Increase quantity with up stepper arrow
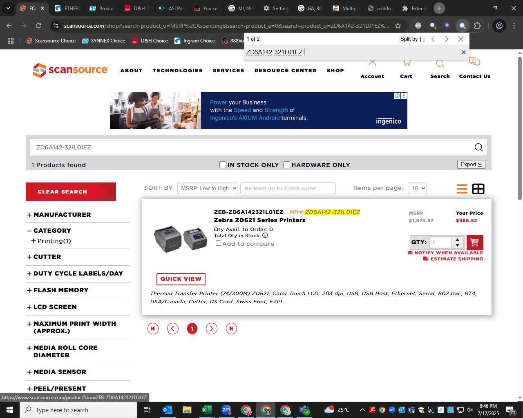The image size is (523, 418). pyautogui.click(x=458, y=240)
